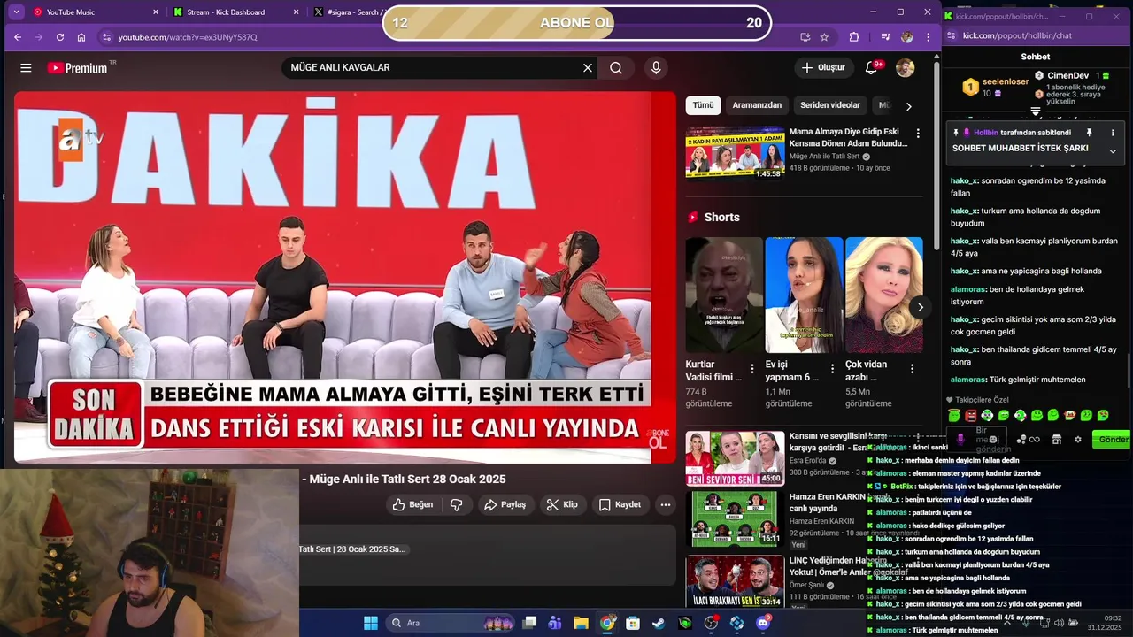Save the video with Kaydet

620,504
